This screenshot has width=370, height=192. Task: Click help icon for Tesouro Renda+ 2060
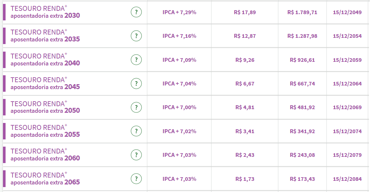coord(136,155)
